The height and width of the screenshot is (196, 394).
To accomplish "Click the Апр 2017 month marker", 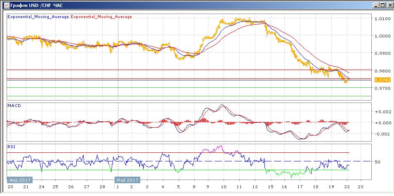I will pyautogui.click(x=20, y=180).
